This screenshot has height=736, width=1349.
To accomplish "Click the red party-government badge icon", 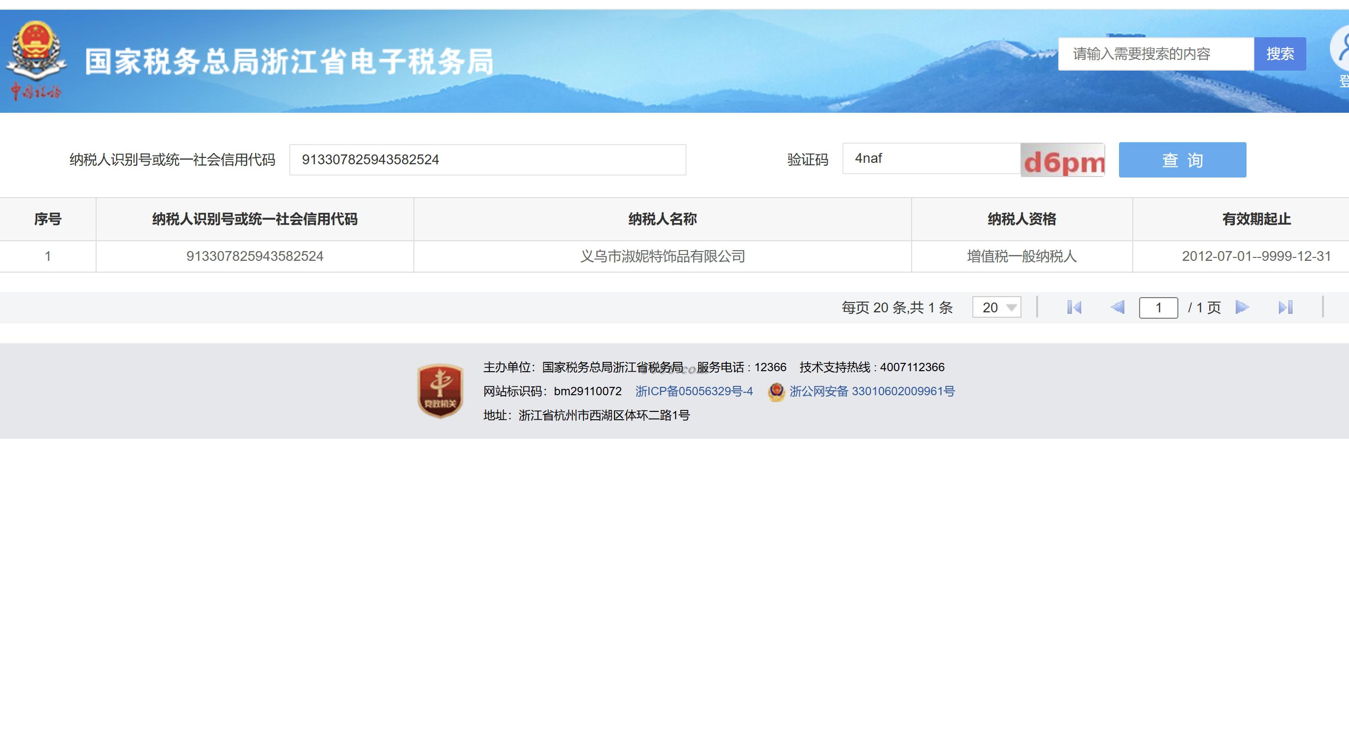I will click(x=440, y=391).
